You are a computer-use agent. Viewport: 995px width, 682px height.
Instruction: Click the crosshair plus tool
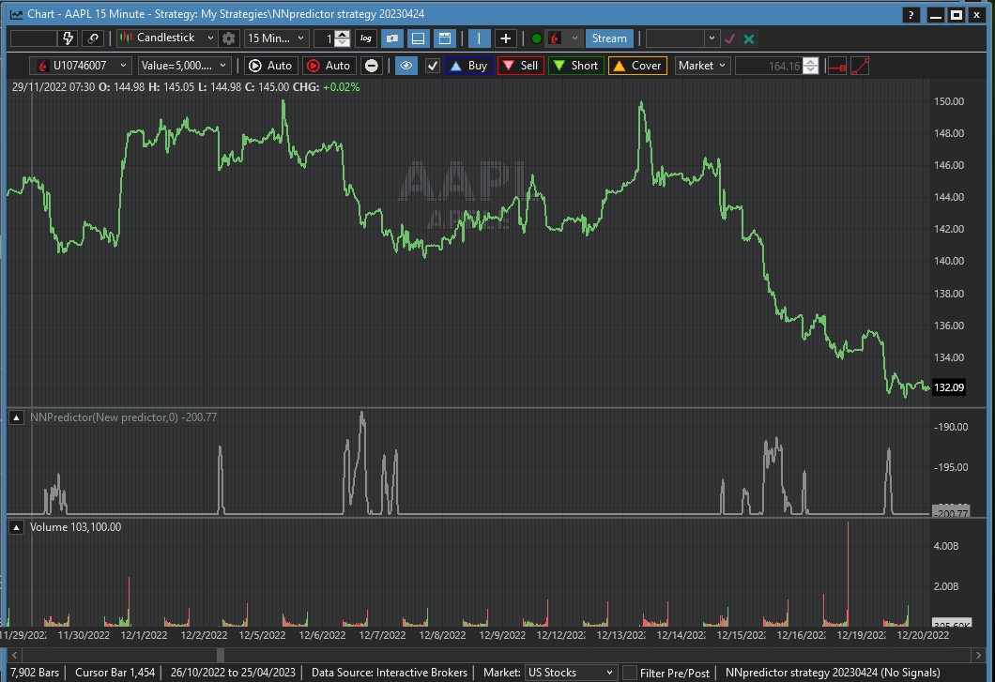pyautogui.click(x=506, y=38)
